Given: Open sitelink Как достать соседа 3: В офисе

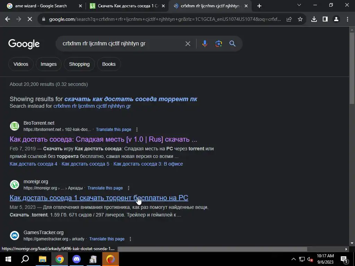Looking at the screenshot, I should point(148,164).
